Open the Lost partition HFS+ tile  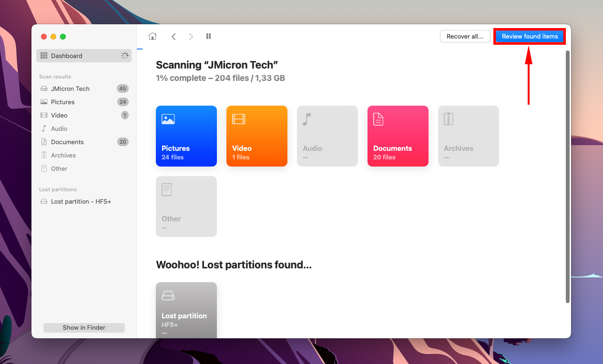(x=186, y=310)
